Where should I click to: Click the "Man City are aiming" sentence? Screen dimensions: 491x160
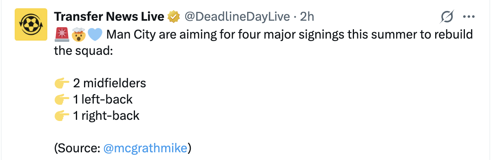click(x=290, y=35)
